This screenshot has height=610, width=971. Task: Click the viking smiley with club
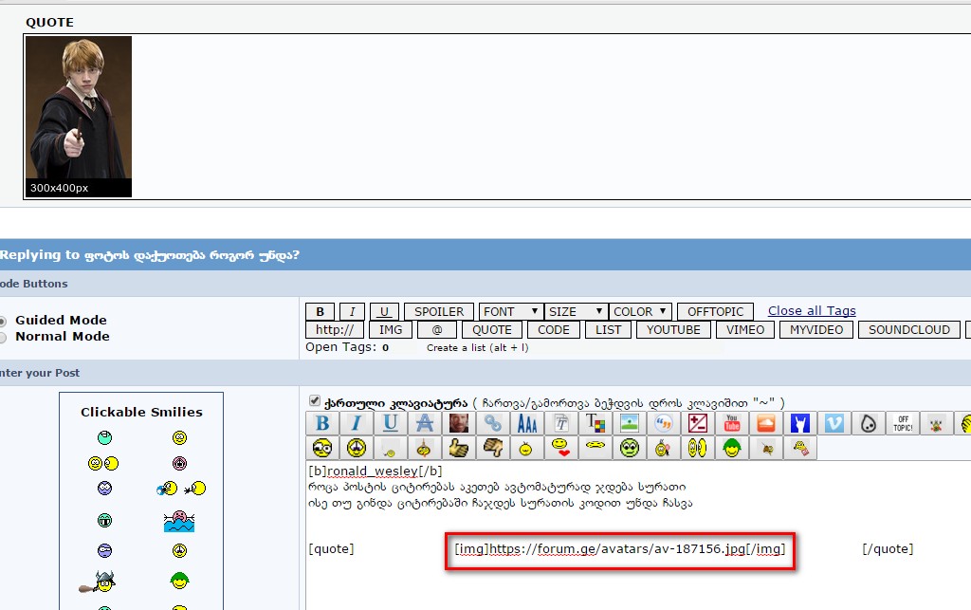[98, 582]
